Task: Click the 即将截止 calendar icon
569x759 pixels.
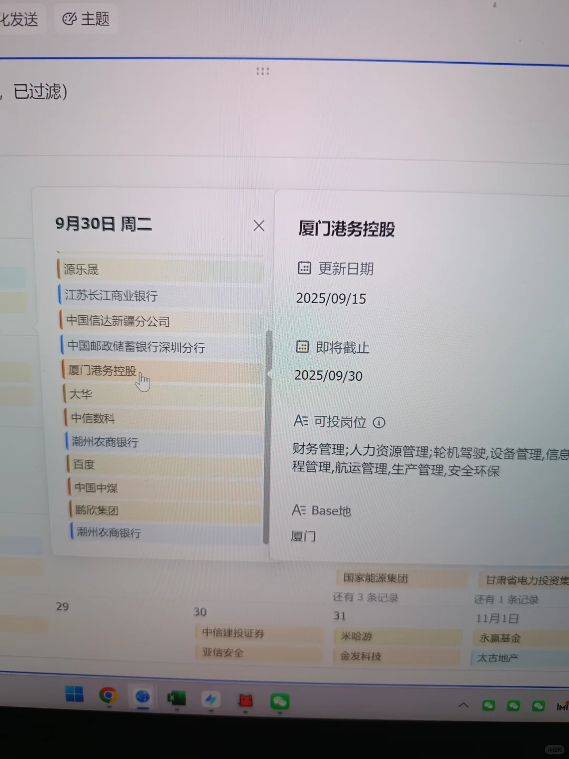Action: pyautogui.click(x=302, y=346)
